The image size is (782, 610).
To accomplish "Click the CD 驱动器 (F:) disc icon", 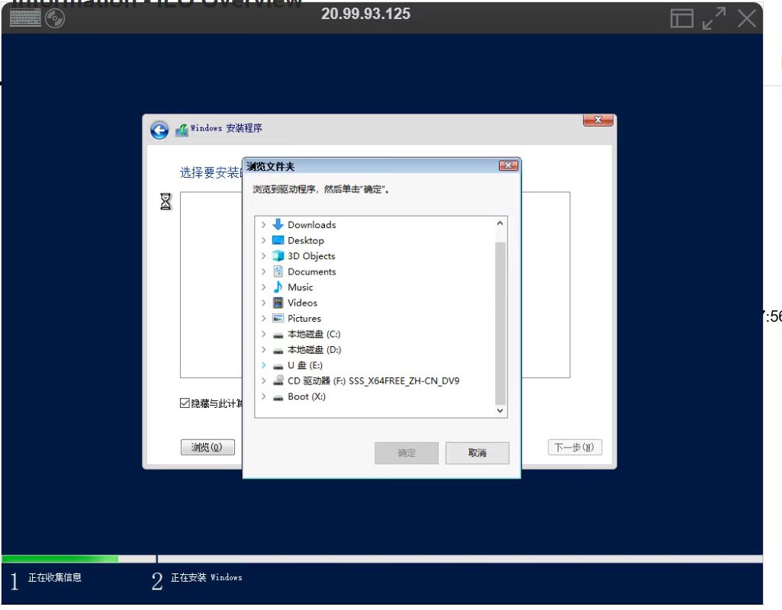I will click(278, 380).
